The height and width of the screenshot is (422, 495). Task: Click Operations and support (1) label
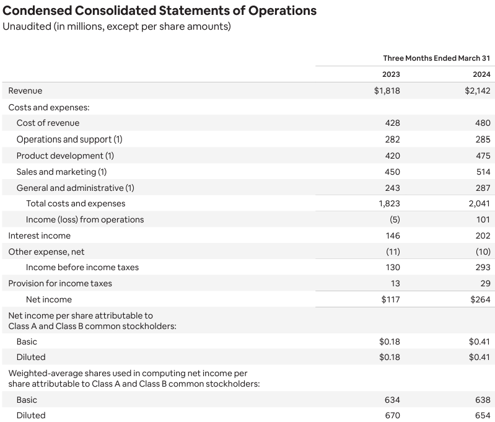point(69,139)
